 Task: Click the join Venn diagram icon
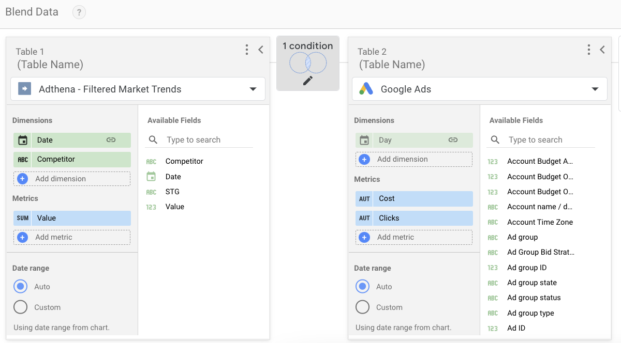(308, 63)
